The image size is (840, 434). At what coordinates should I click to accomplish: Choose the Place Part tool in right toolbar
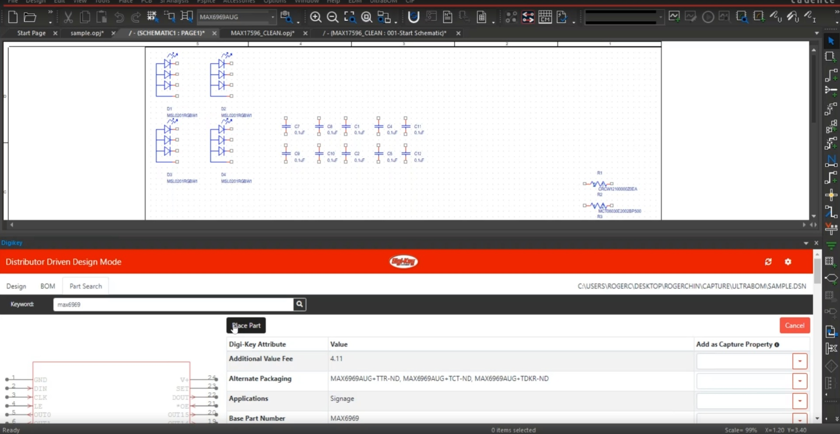click(x=831, y=57)
